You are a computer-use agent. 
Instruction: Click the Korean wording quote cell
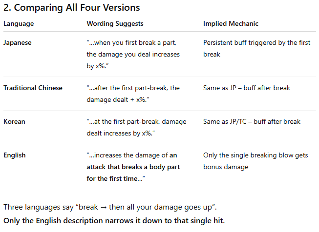136,128
